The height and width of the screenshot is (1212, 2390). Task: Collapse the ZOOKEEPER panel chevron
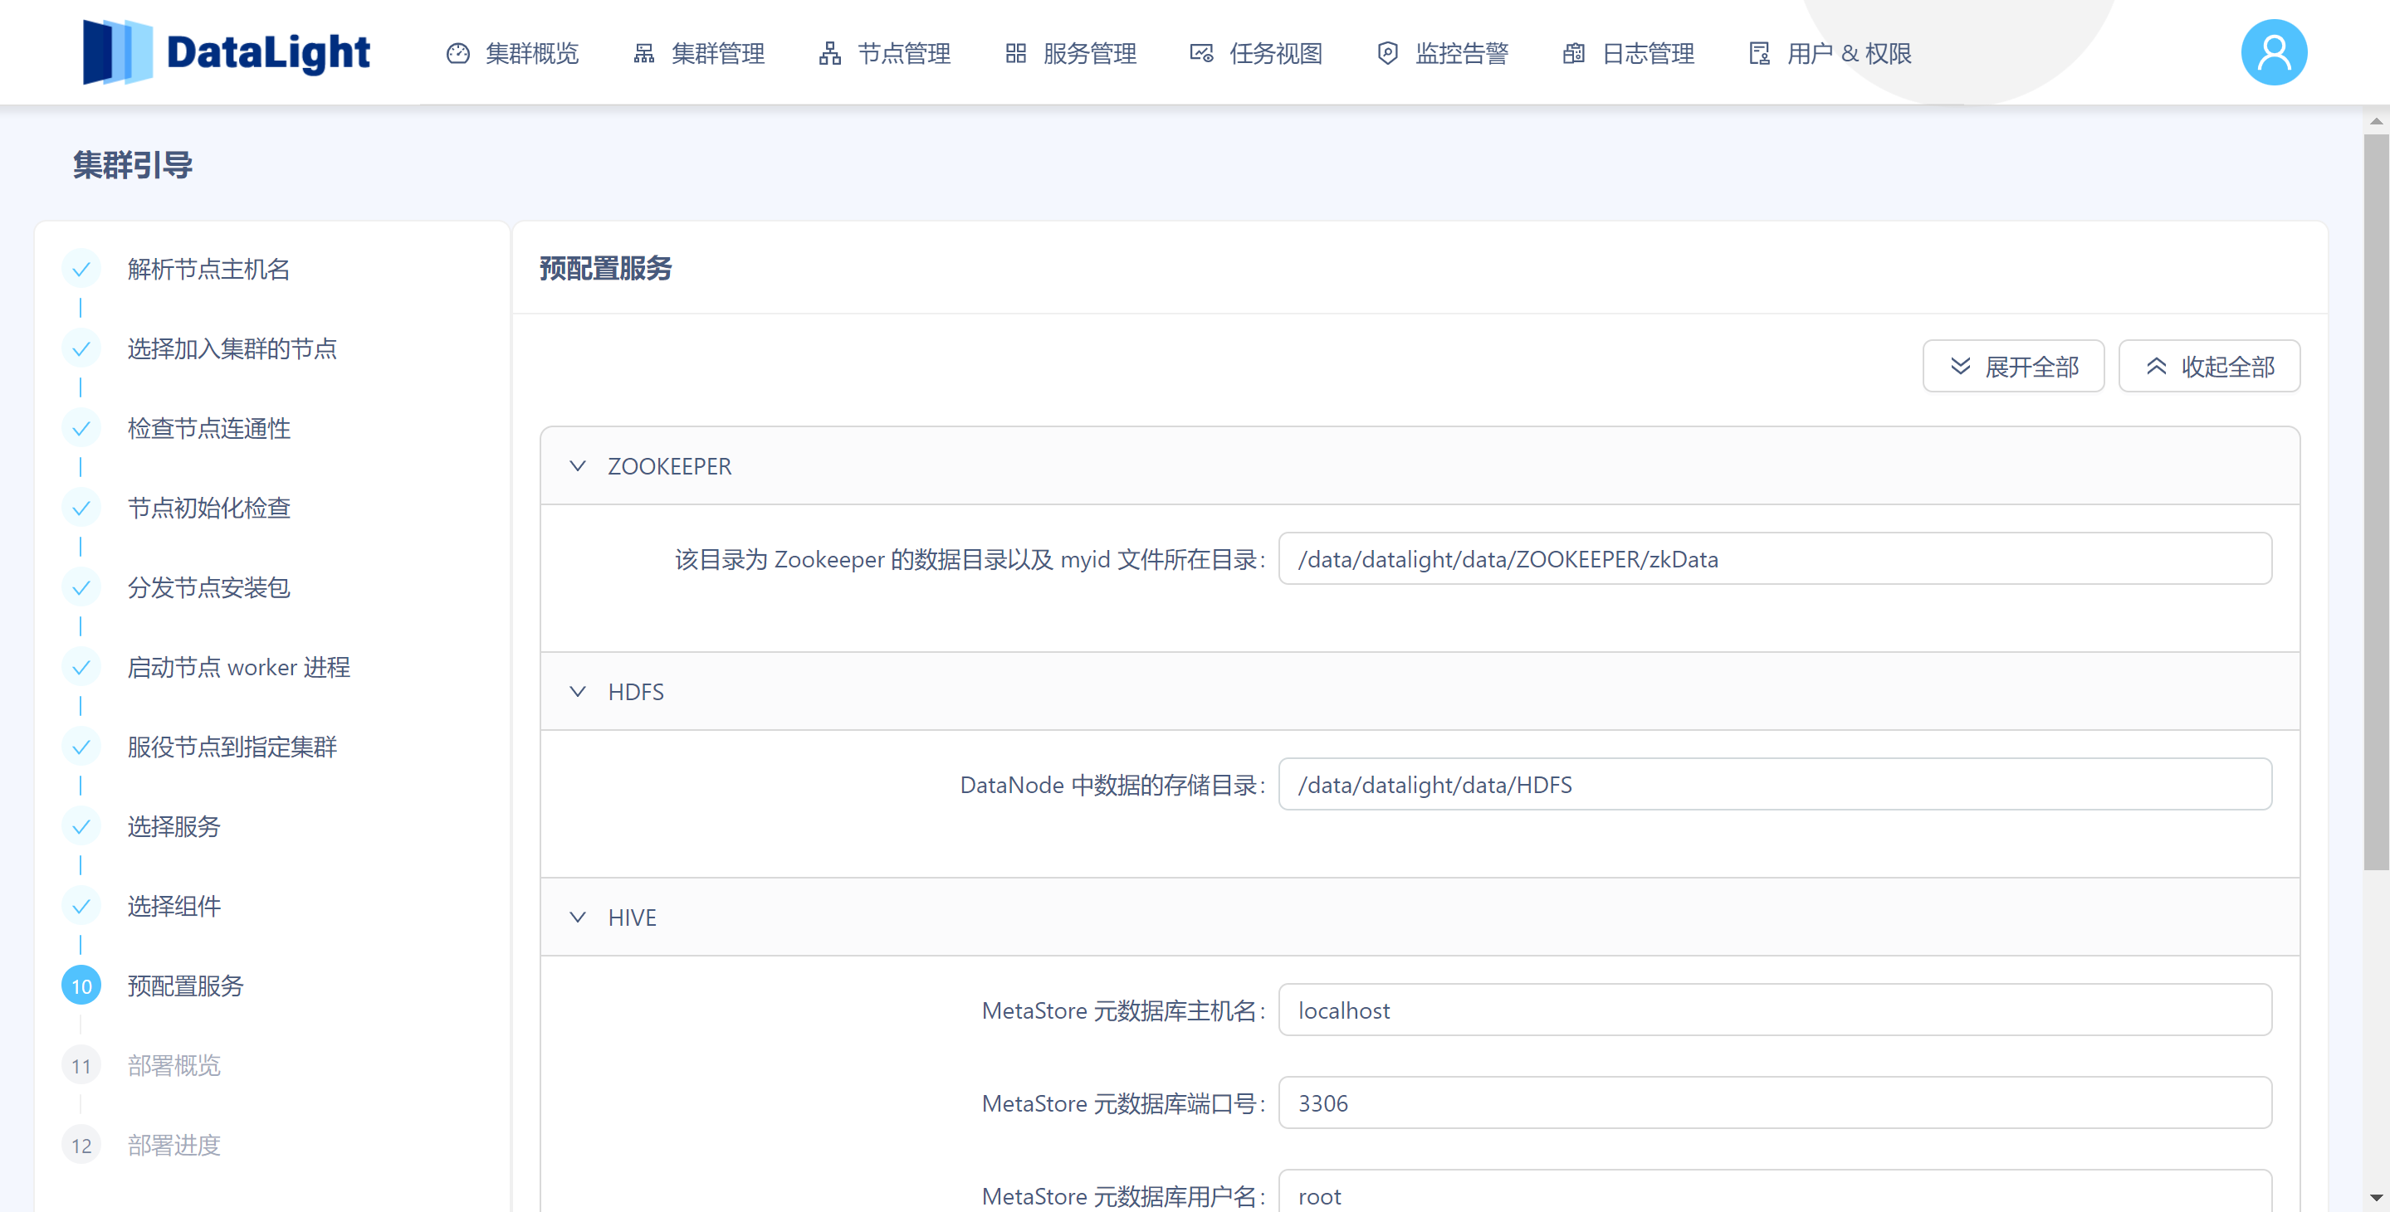577,466
